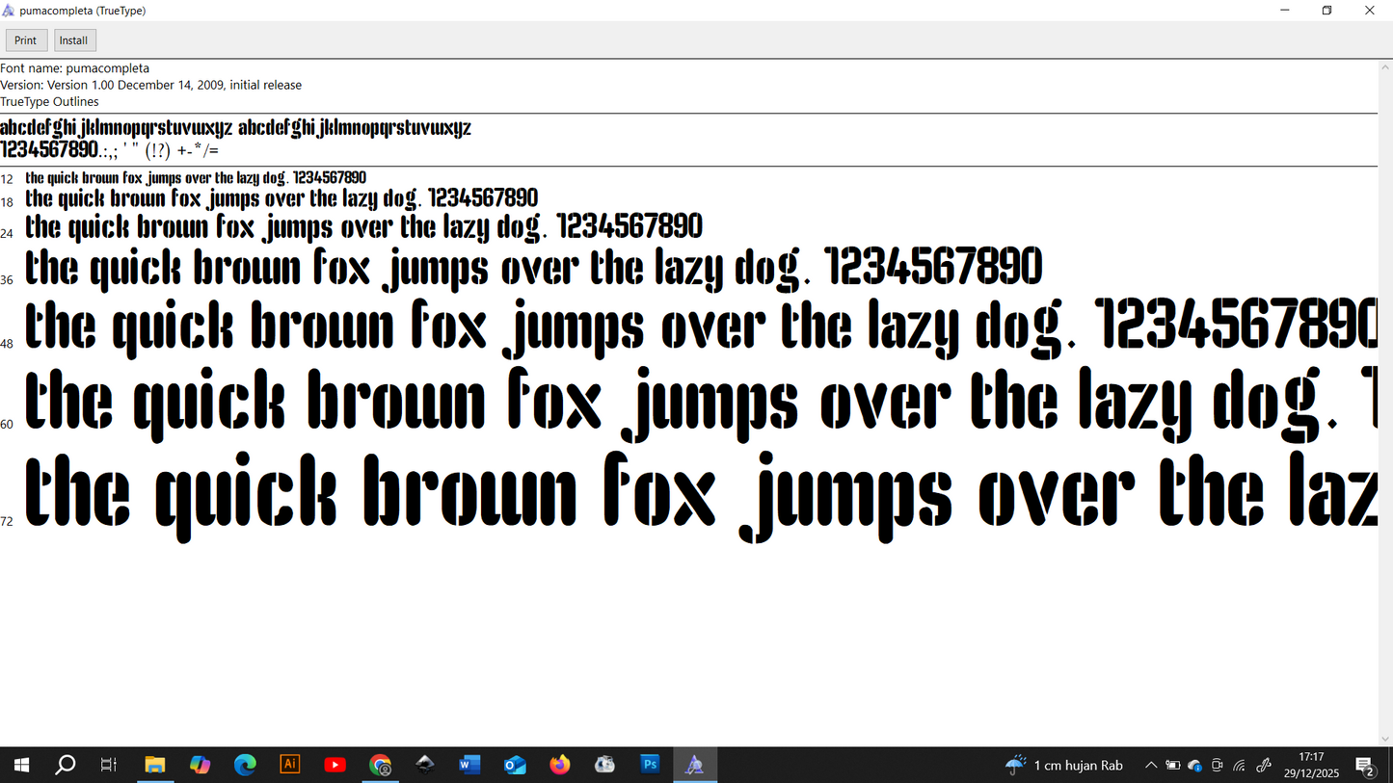Click the pumacompleta window title icon
Screen dimensions: 1393x783
click(x=9, y=11)
